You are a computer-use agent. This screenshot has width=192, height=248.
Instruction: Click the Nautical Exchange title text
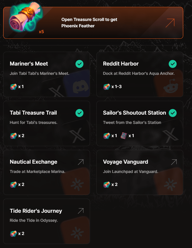[33, 162]
